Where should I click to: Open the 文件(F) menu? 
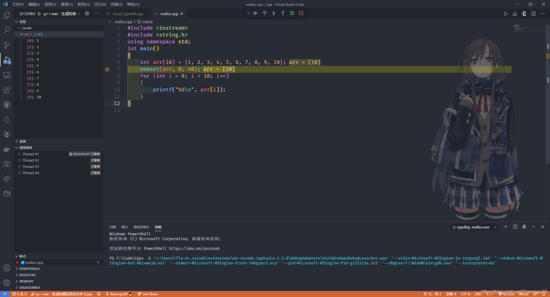pos(18,4)
